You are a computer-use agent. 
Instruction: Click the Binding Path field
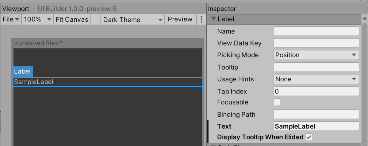click(x=316, y=115)
